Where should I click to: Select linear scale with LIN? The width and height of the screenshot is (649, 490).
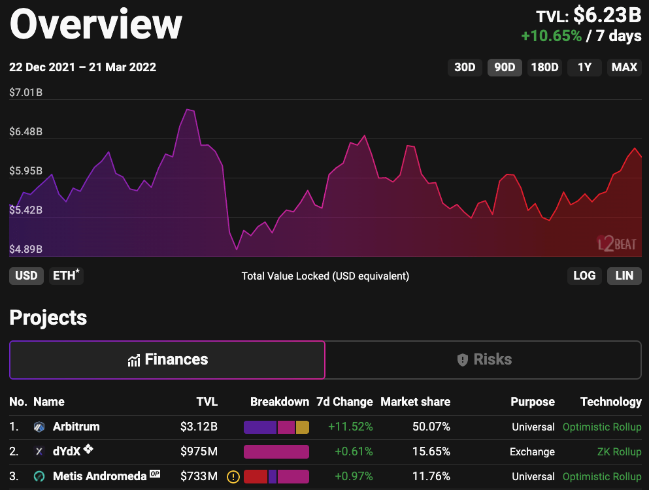[x=624, y=276]
